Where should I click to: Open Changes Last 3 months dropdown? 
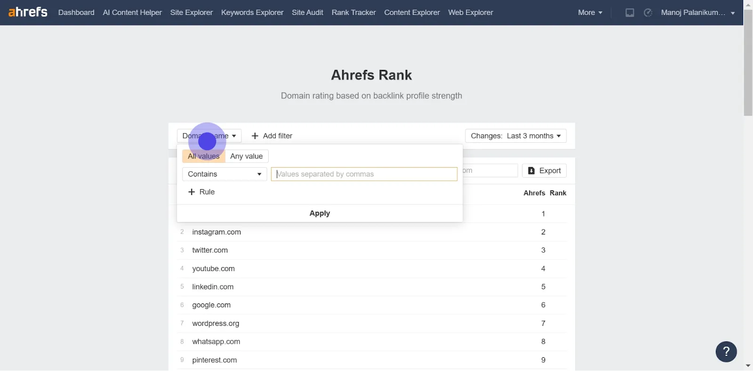(516, 136)
